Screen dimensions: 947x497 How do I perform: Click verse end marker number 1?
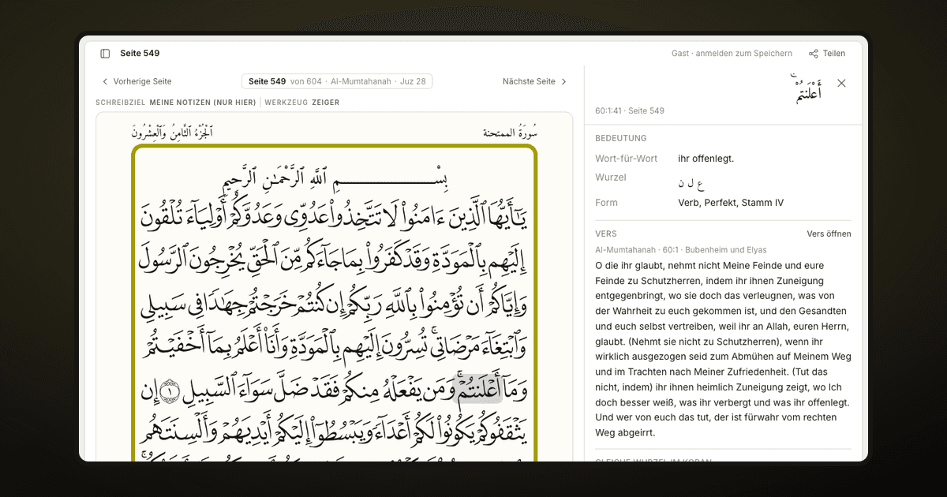click(x=168, y=391)
